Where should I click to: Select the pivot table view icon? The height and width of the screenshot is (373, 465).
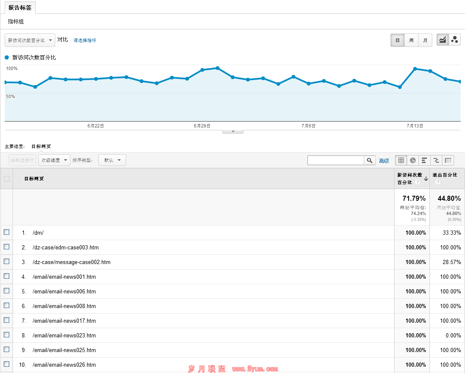(x=448, y=160)
